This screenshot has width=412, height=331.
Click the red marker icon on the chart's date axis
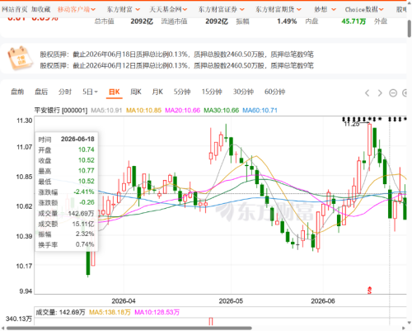(370, 290)
